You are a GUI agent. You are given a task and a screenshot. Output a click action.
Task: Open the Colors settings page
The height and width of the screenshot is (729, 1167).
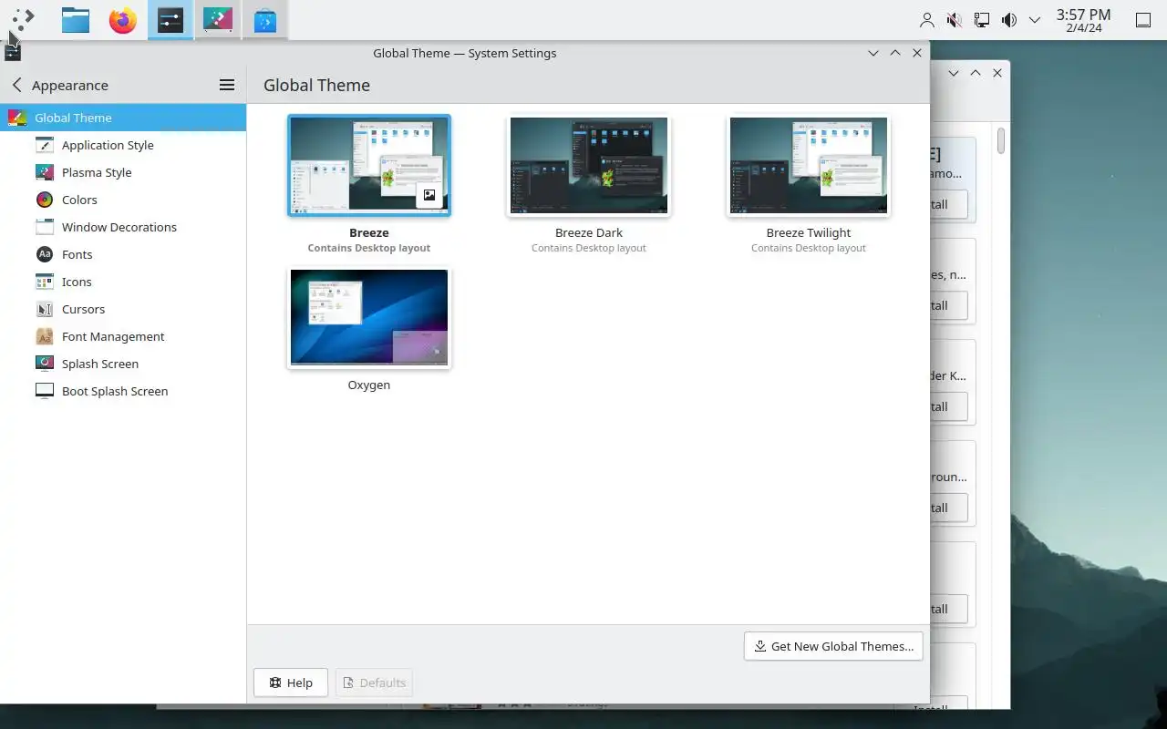click(123, 200)
